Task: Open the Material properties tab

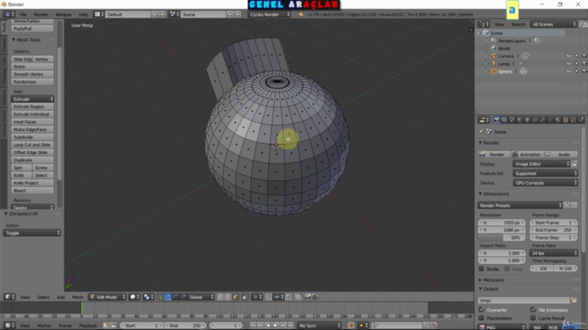Action: point(558,120)
